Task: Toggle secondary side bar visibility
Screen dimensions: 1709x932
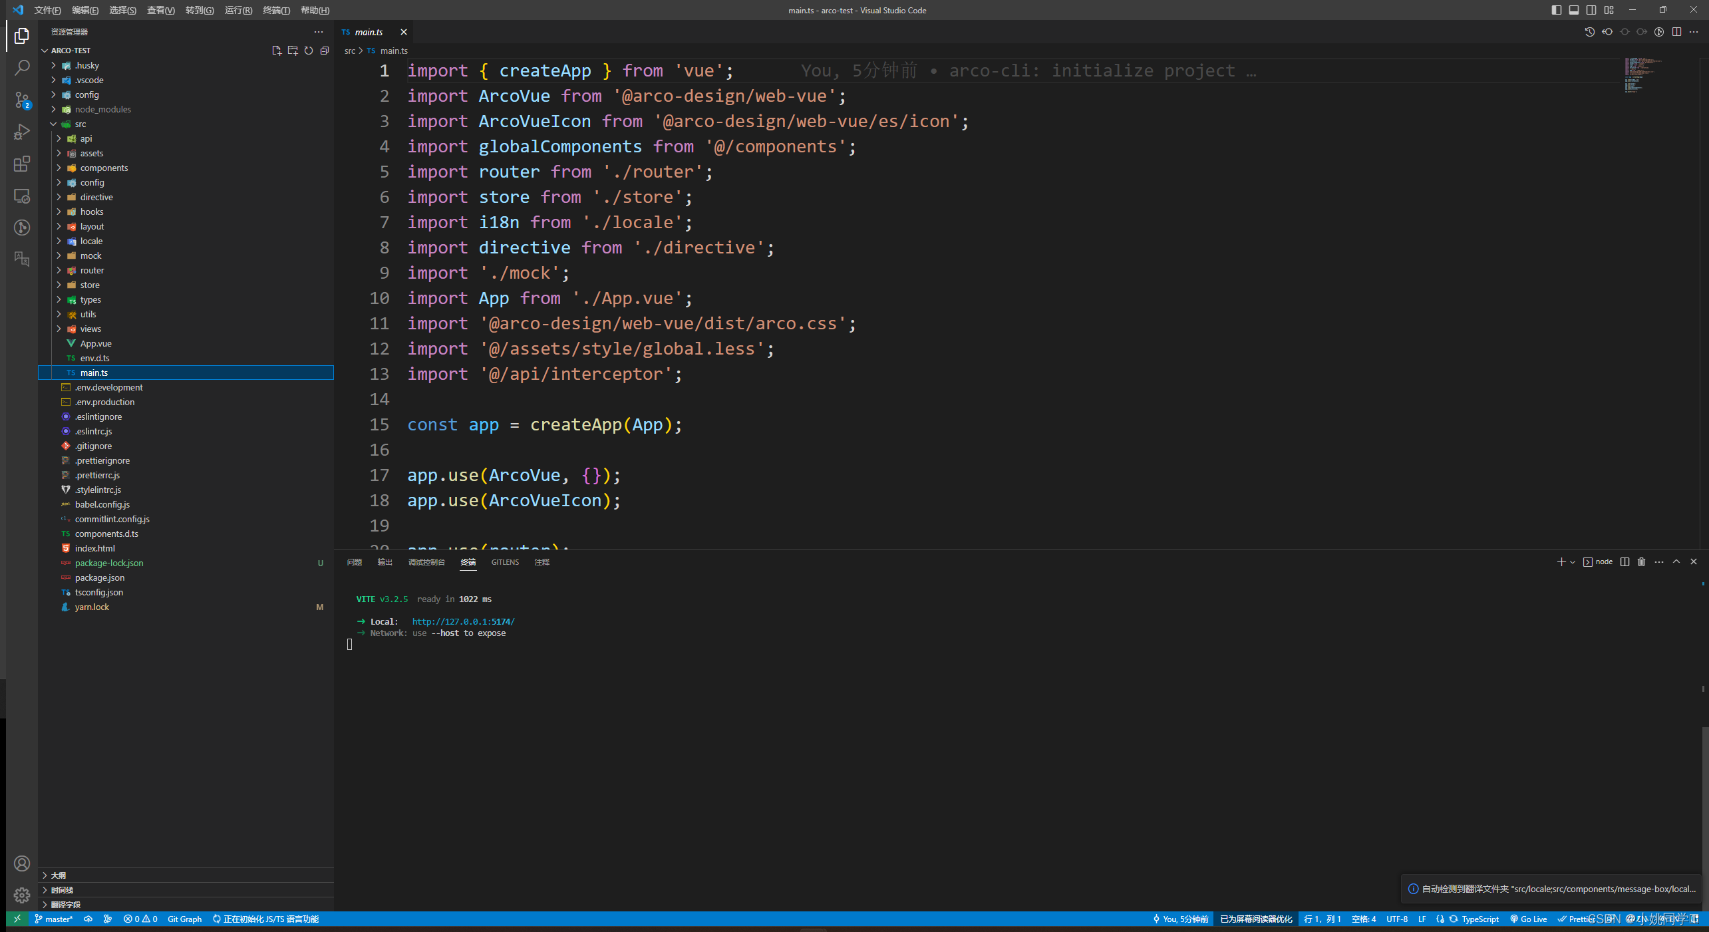Action: pos(1591,10)
